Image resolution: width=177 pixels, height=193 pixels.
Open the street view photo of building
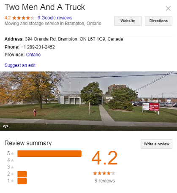click(88, 101)
